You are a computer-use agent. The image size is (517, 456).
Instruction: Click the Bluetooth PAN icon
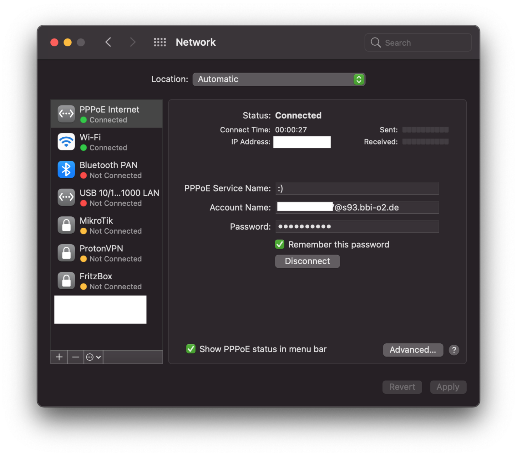pos(66,169)
